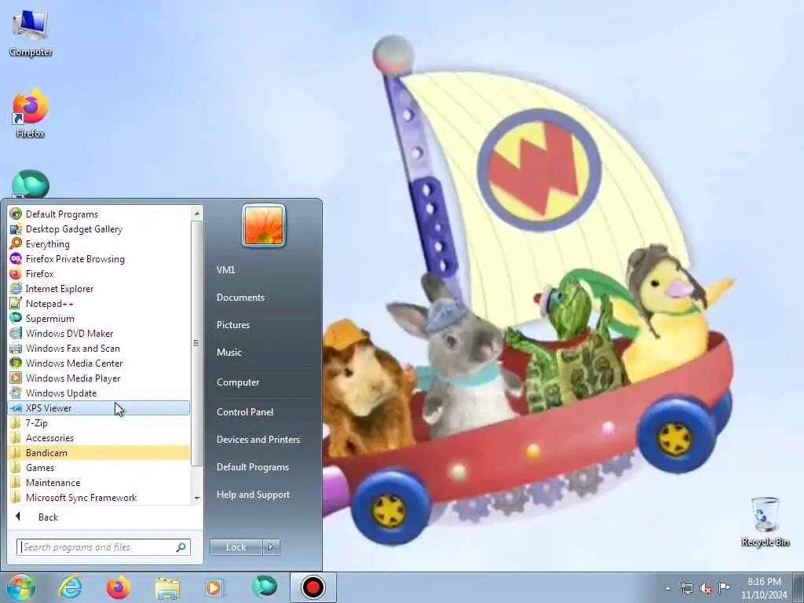Click the programs list scrollbar thumb

(196, 343)
